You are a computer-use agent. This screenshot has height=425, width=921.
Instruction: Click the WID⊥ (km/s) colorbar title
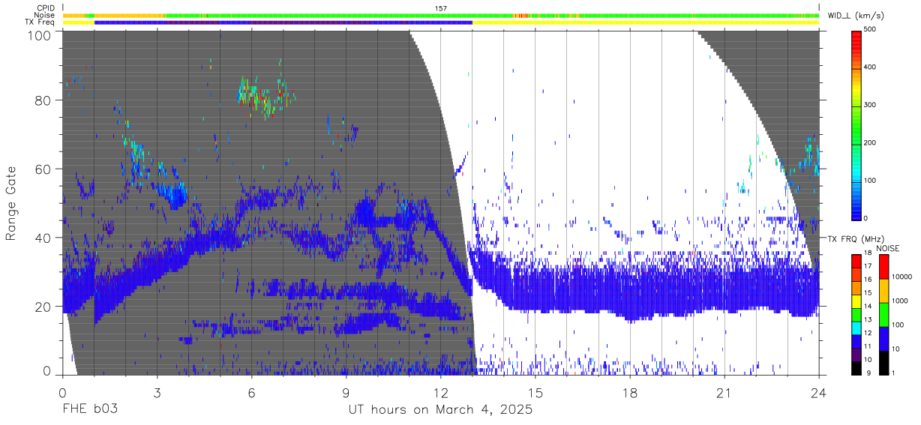click(858, 15)
